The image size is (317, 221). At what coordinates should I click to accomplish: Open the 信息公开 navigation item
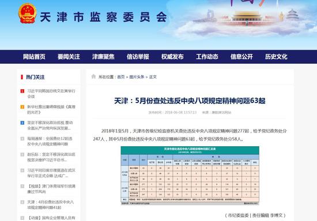(241, 57)
